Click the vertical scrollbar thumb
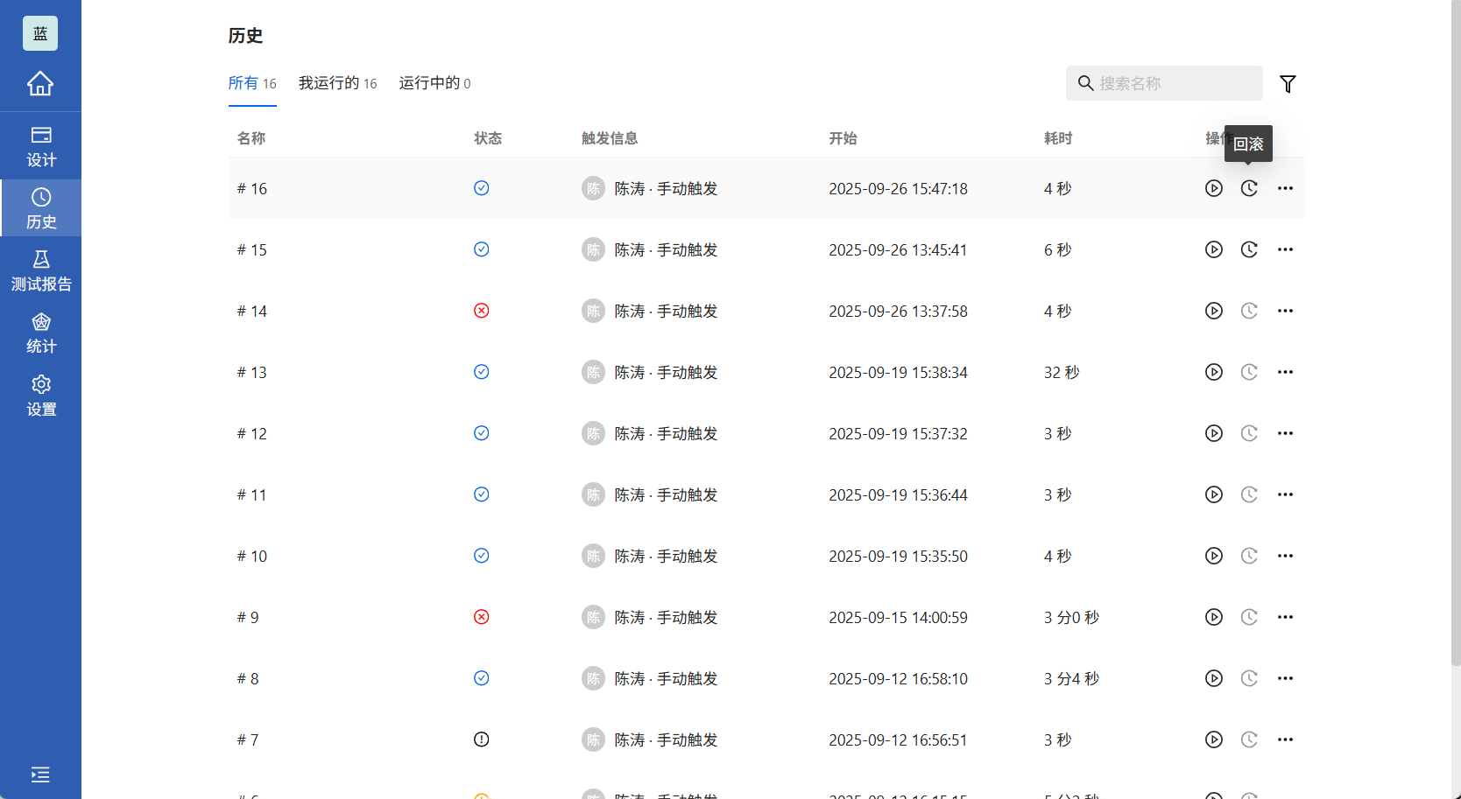This screenshot has width=1461, height=799. (x=1456, y=333)
